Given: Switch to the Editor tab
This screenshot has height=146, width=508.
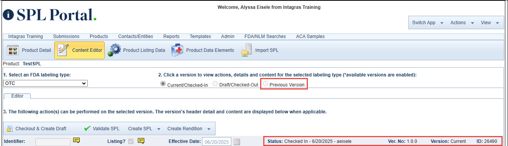Looking at the screenshot, I should (17, 96).
